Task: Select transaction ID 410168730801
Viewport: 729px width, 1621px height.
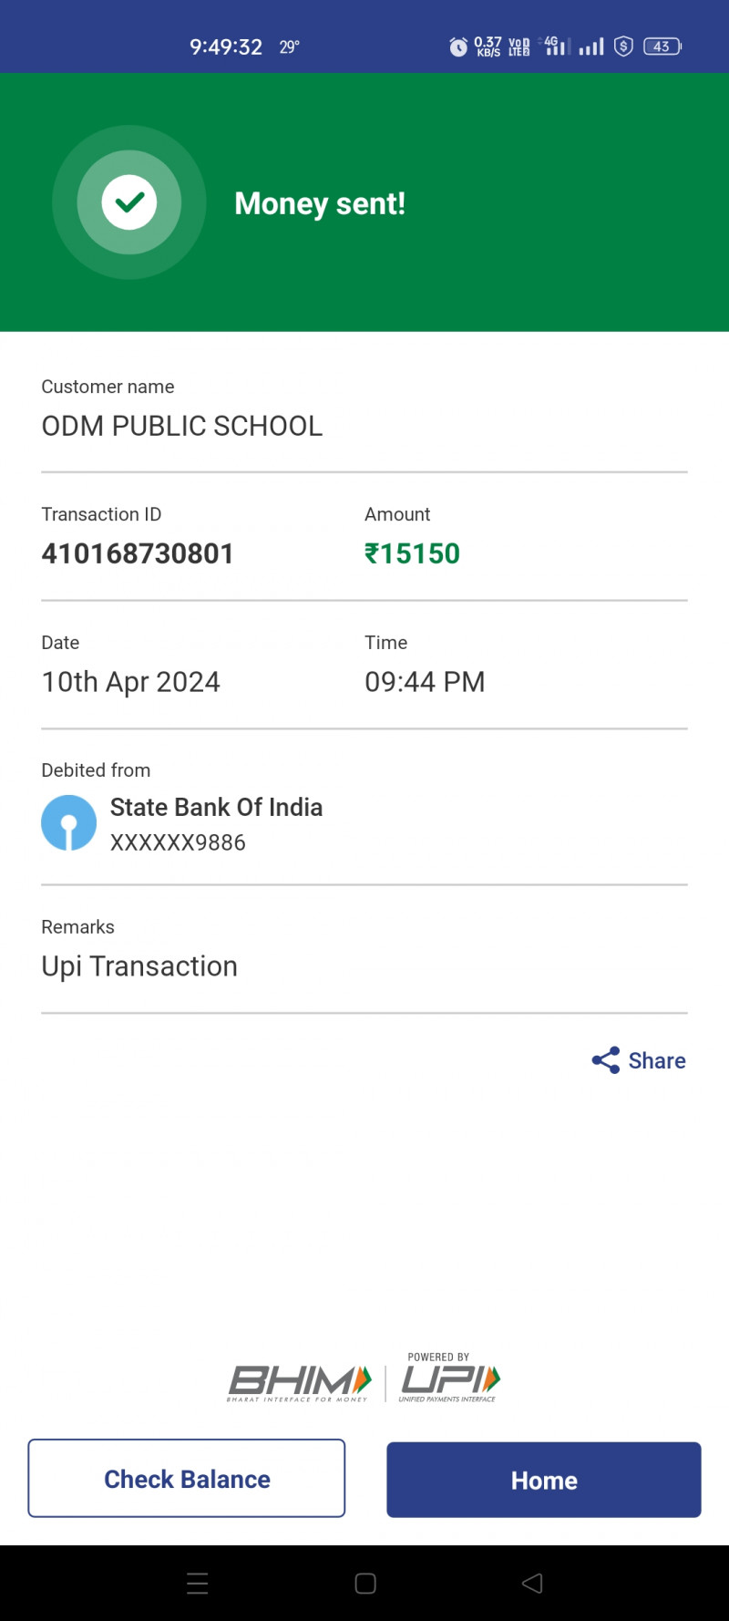Action: [x=138, y=553]
